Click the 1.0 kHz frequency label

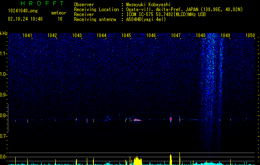[3, 74]
